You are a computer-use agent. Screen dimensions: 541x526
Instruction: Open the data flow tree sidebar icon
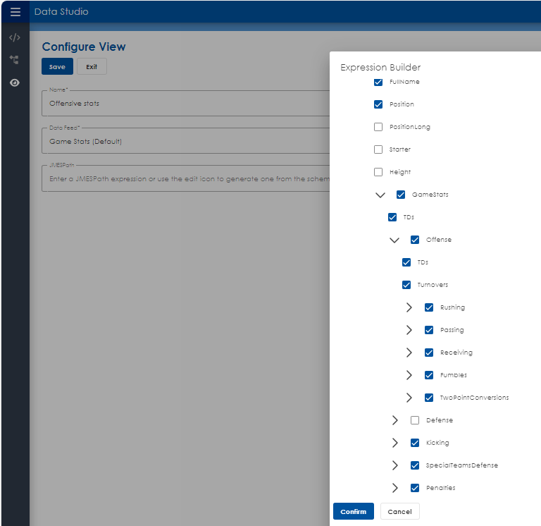15,60
